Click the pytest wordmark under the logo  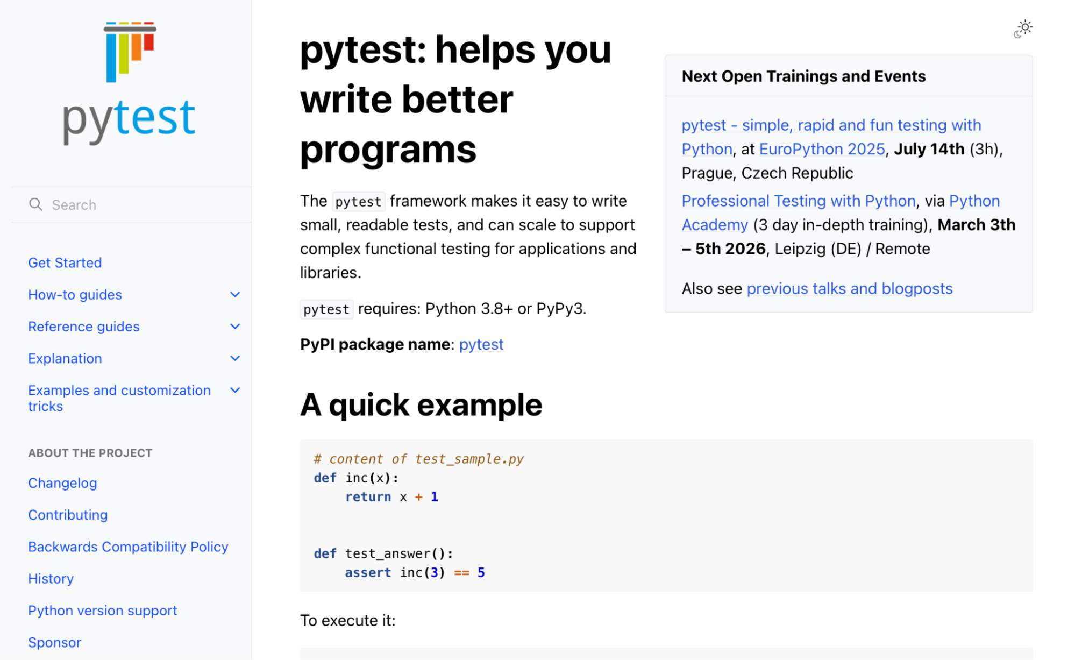[x=129, y=118]
